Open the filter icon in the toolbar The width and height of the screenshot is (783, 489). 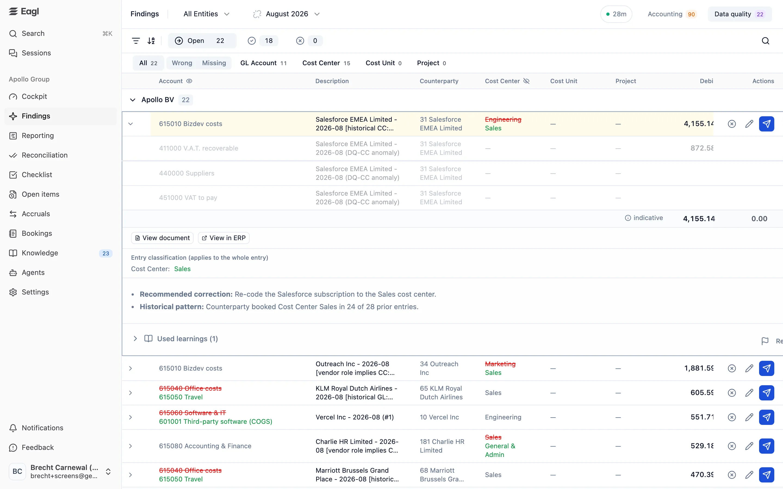click(136, 41)
